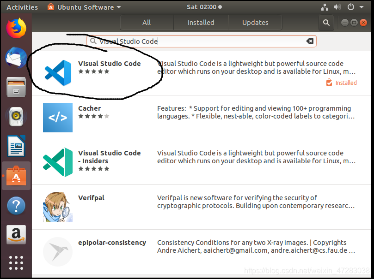The image size is (374, 279).
Task: Toggle the search magnifier in header bar
Action: point(326,23)
